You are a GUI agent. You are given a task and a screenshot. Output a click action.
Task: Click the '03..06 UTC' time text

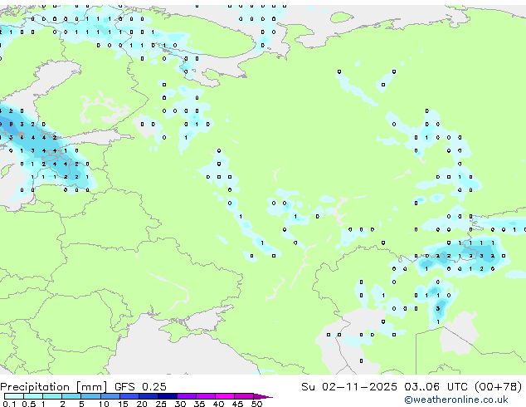436,387
